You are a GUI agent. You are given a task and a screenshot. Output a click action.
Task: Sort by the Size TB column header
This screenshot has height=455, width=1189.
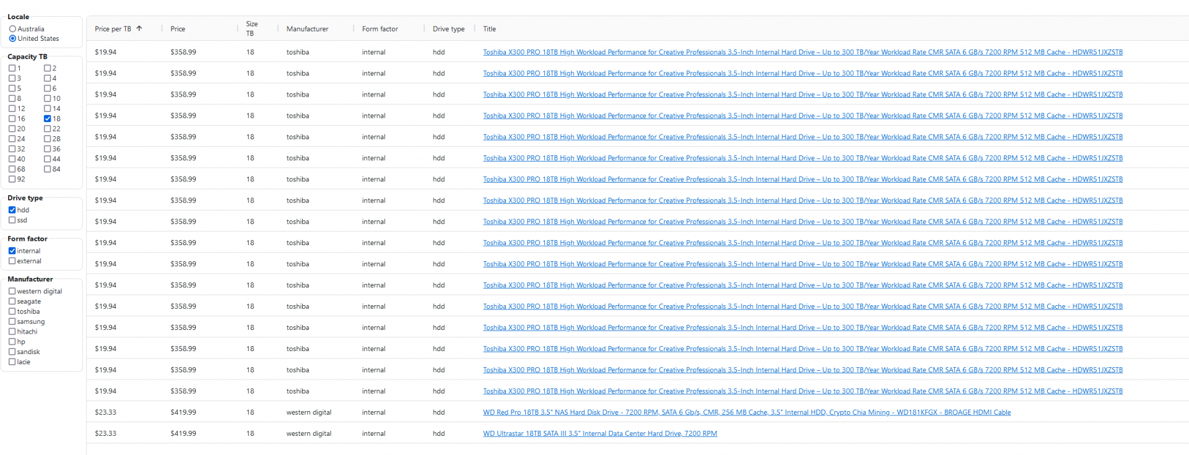coord(251,28)
